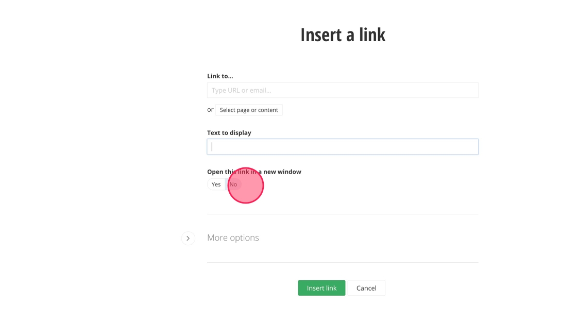Click the 'Insert a link' heading
This screenshot has height=322, width=577.
coord(343,35)
